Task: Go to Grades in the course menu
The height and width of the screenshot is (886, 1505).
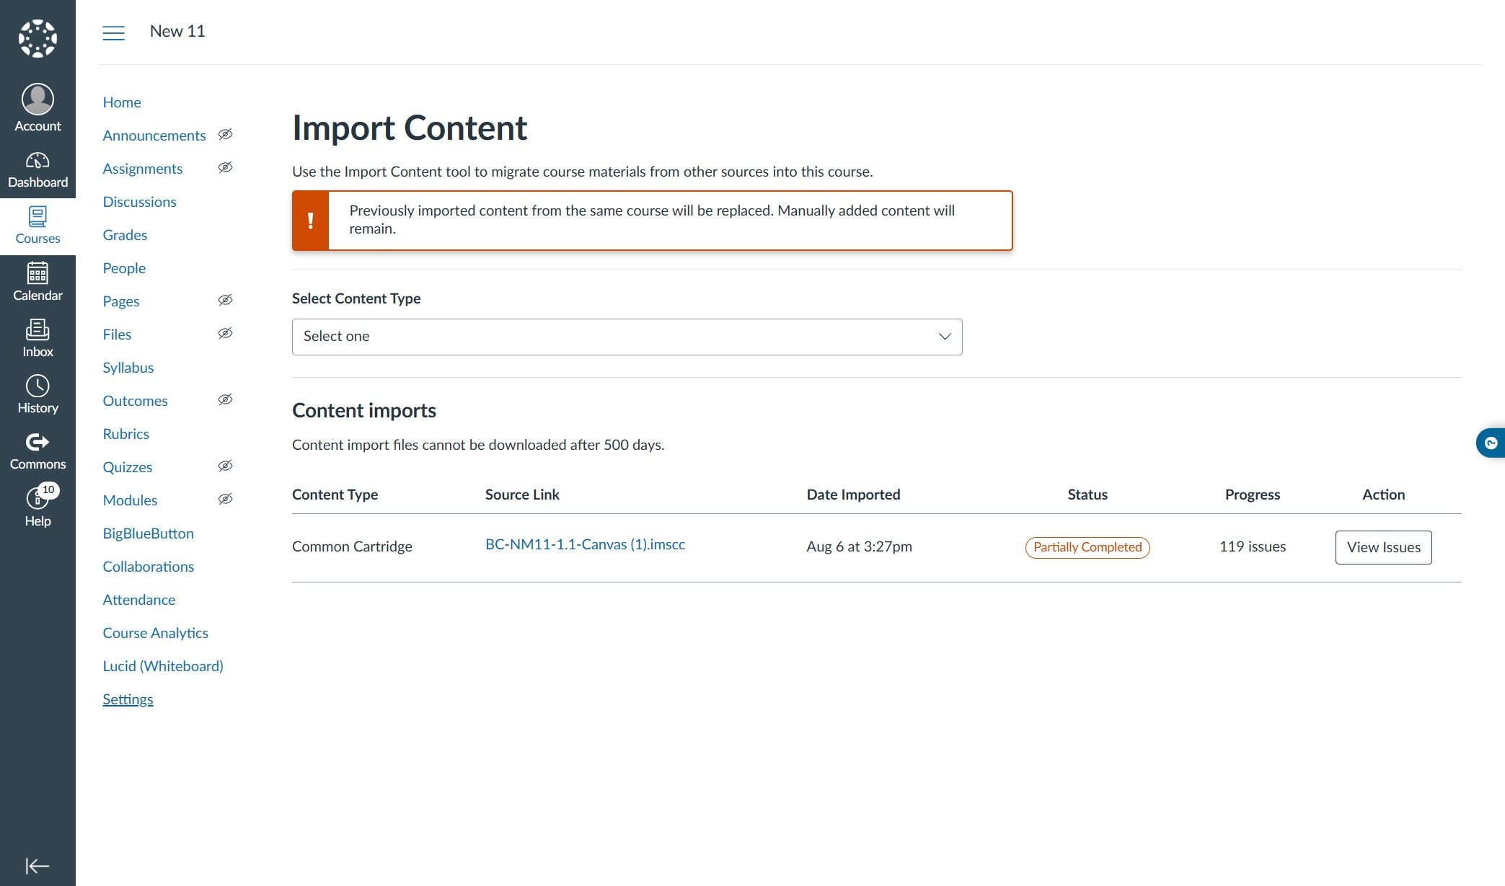Action: (125, 235)
